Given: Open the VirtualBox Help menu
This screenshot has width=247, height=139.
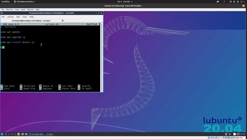Looking at the screenshot, I should pyautogui.click(x=37, y=10).
